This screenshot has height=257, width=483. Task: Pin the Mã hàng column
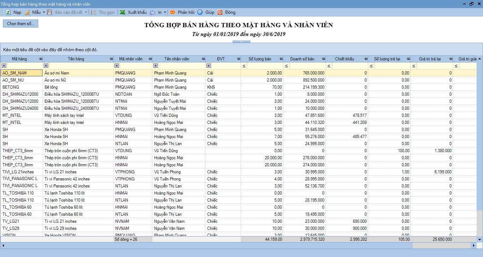coord(40,59)
